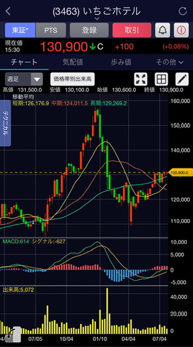193x347 pixels.
Task: Switch market to PTS
Action: tap(51, 30)
